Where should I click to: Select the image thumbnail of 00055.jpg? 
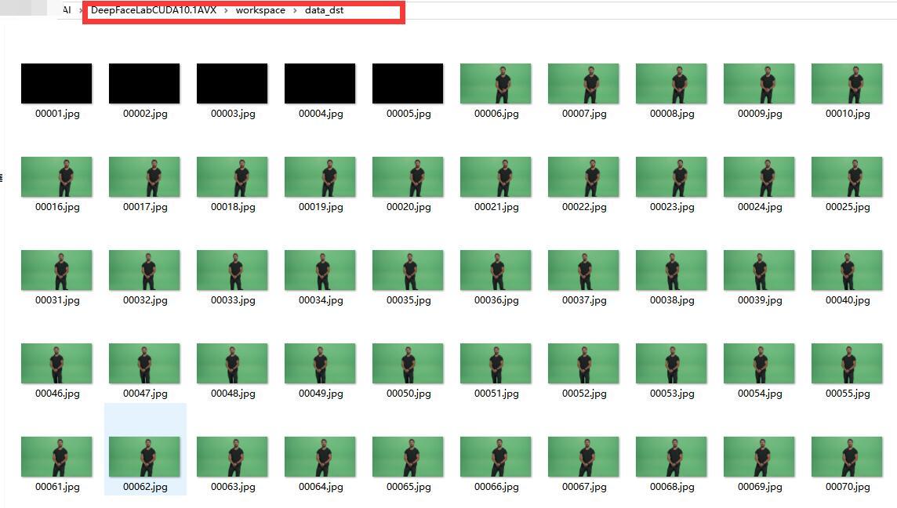click(847, 363)
